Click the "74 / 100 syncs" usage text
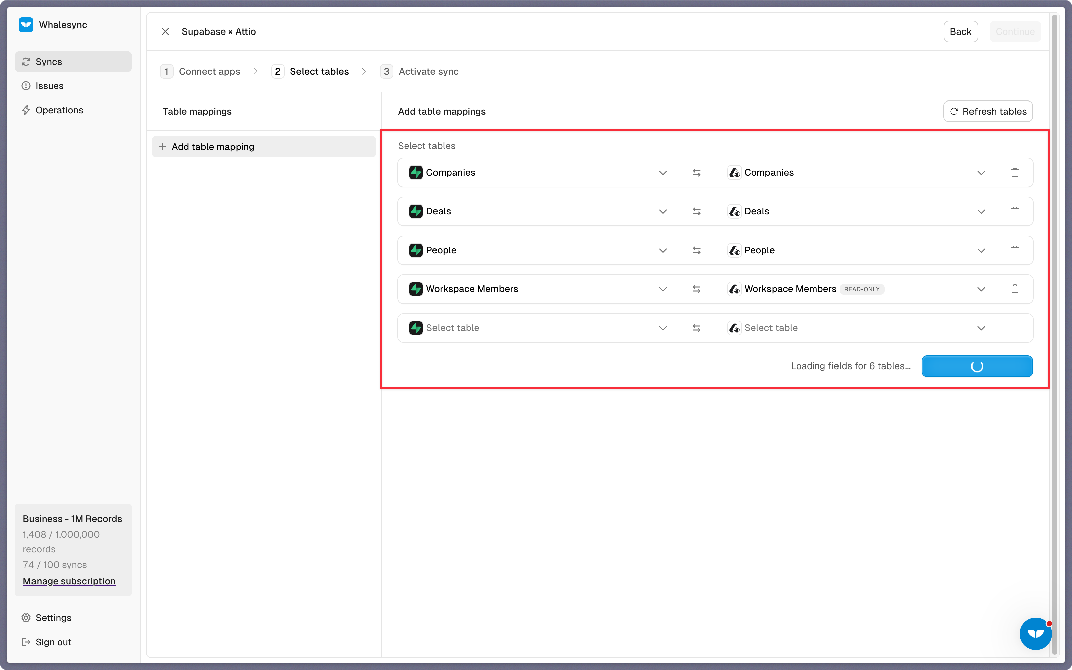Viewport: 1072px width, 670px height. point(55,565)
